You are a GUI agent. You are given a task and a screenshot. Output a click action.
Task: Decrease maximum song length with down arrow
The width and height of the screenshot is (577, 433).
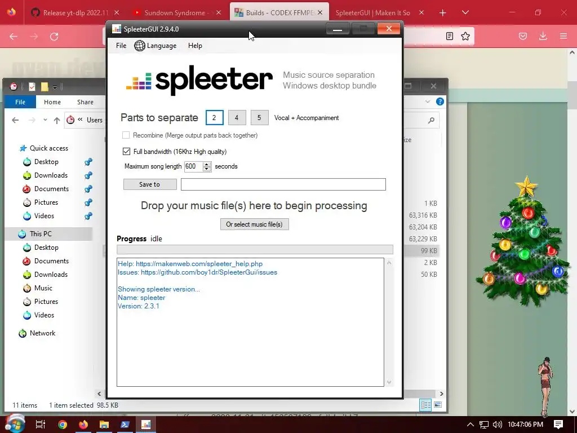pyautogui.click(x=207, y=169)
